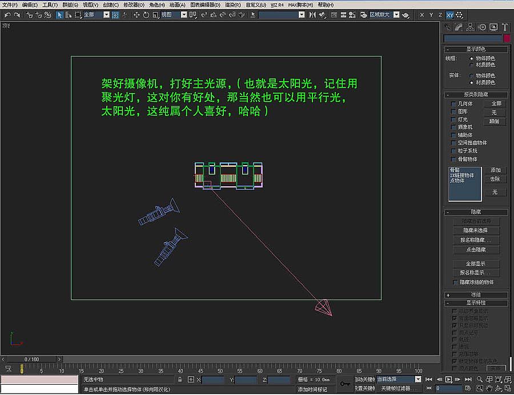Check the 灯光 hide-by-category checkbox
This screenshot has height=395, width=514.
click(453, 119)
